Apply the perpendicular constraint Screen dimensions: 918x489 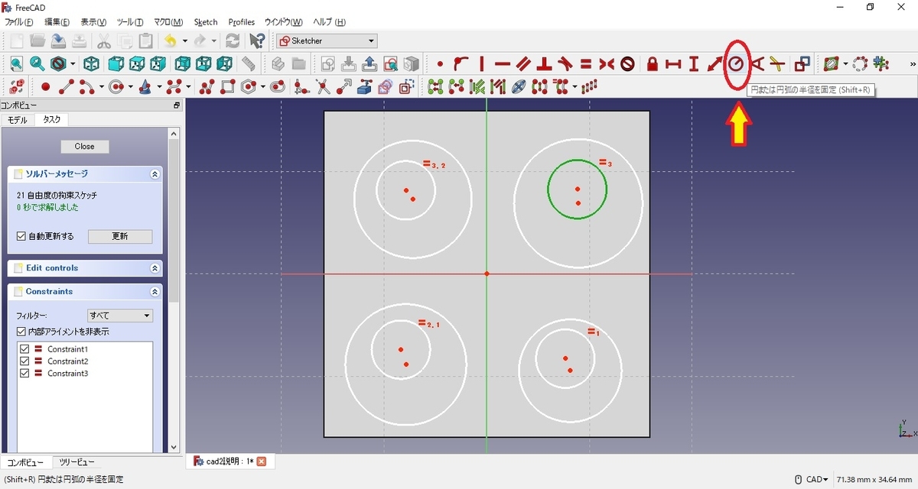(x=544, y=64)
